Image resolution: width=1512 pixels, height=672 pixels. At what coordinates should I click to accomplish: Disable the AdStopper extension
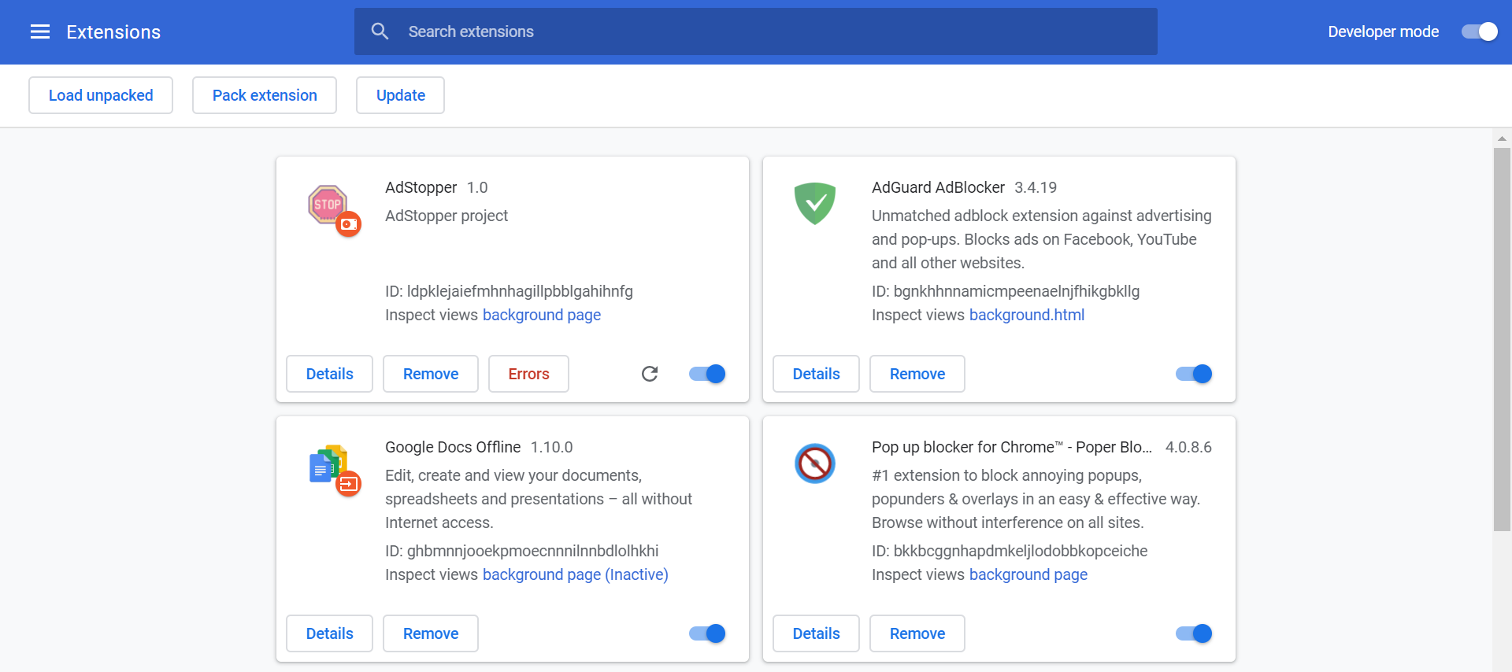[x=707, y=374]
